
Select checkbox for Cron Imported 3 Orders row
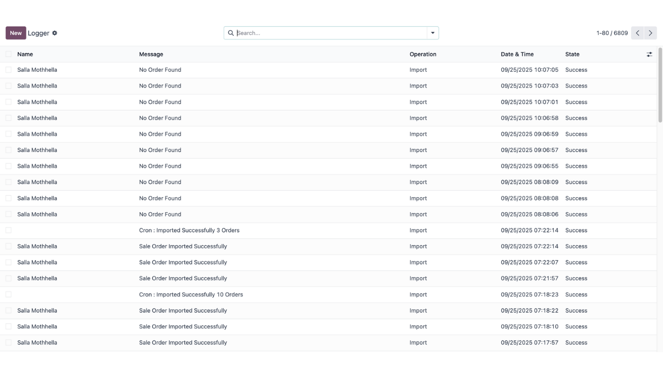click(x=9, y=230)
